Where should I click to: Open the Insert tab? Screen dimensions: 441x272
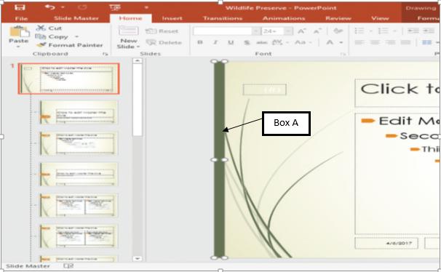tap(172, 19)
